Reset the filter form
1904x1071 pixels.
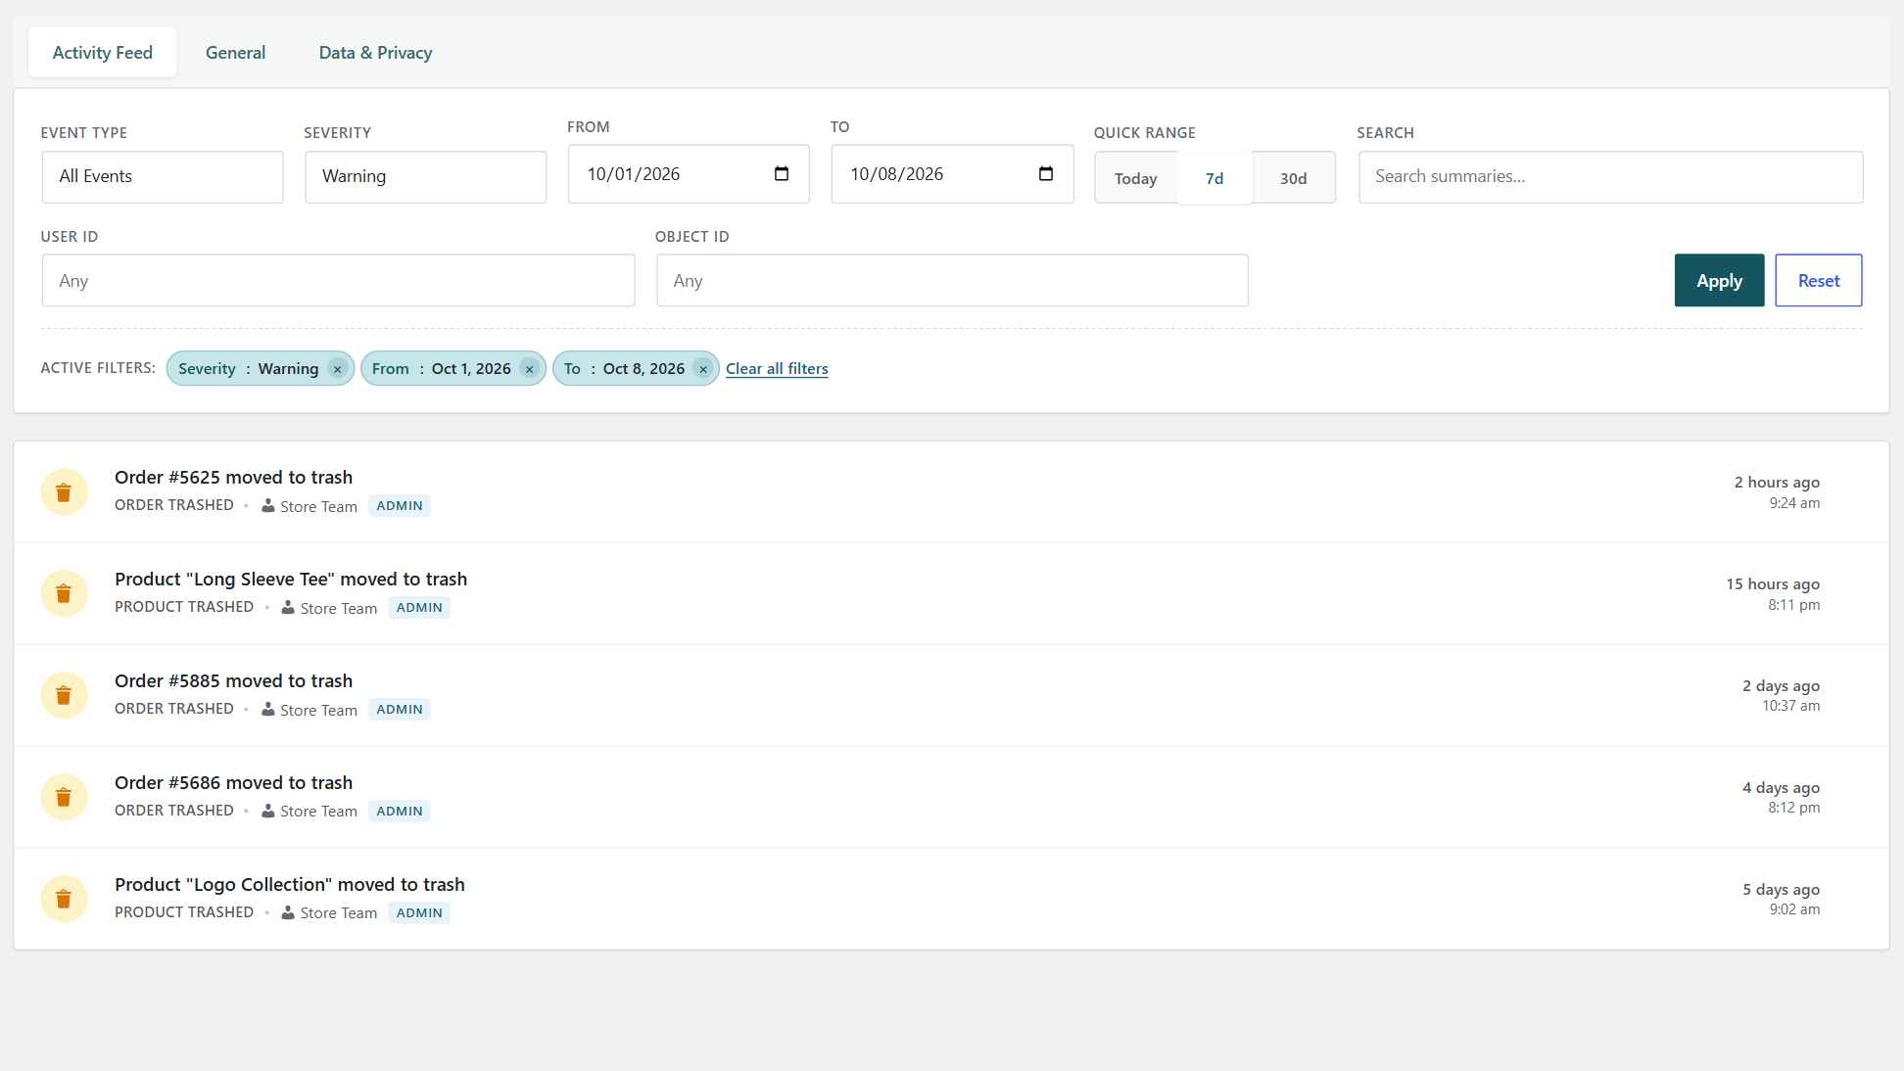click(1819, 281)
